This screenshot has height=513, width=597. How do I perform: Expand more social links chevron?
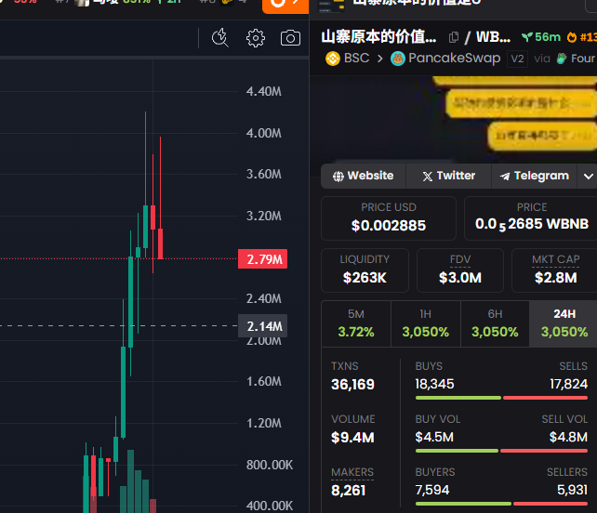588,177
